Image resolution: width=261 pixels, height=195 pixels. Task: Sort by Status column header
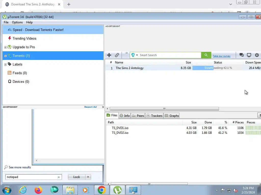218,62
